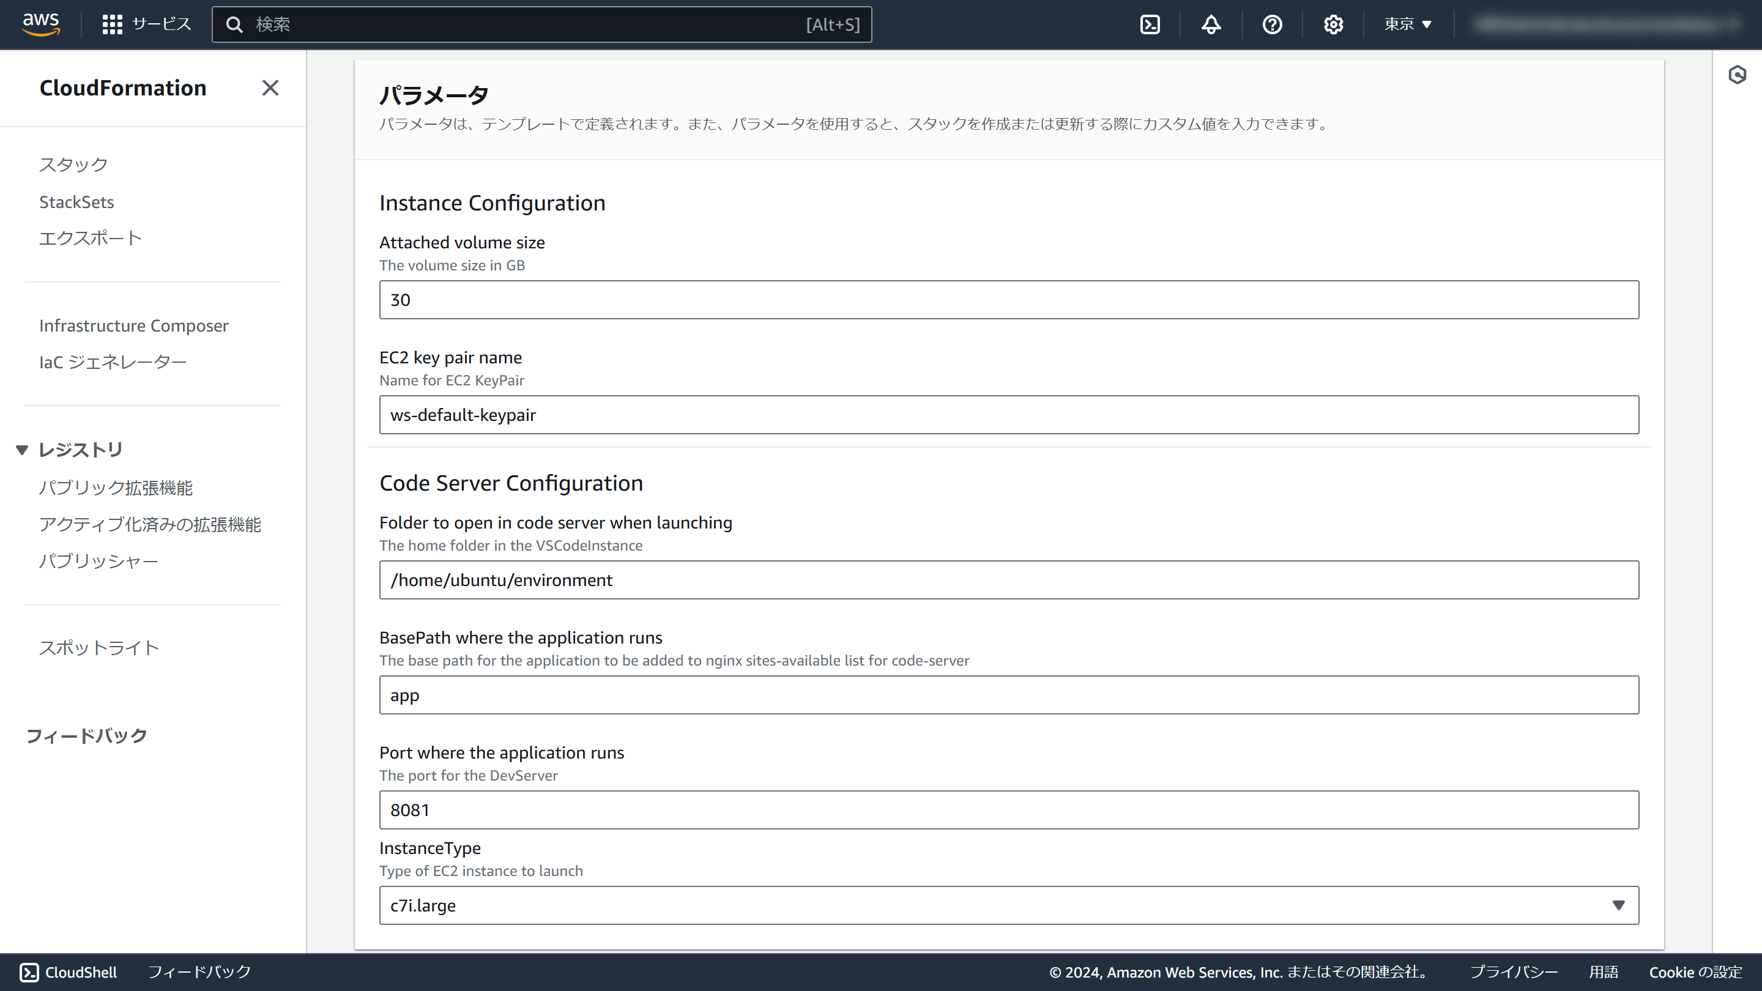Open the services grid menu icon
This screenshot has width=1762, height=991.
pyautogui.click(x=112, y=24)
